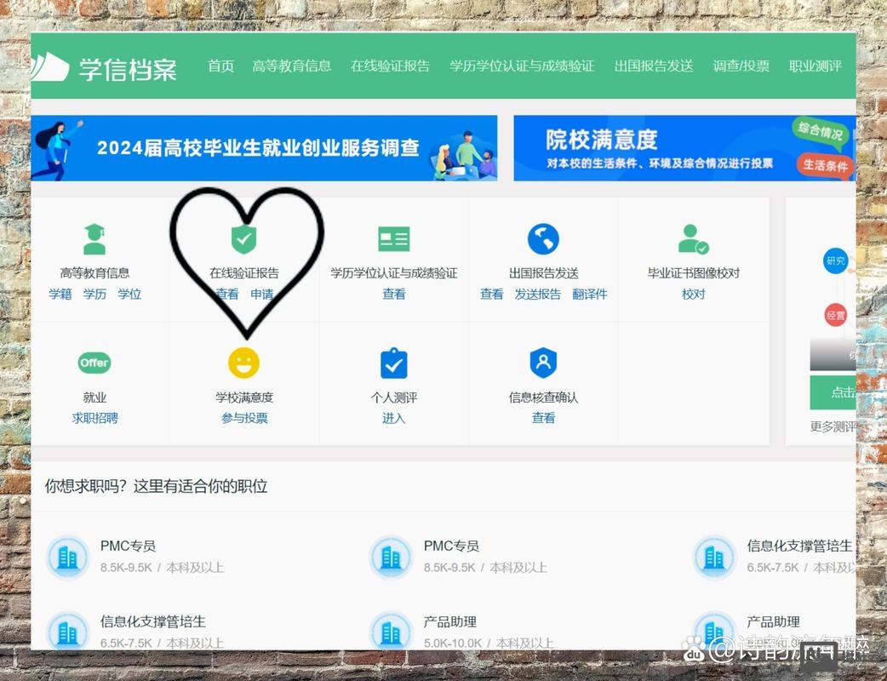Select the blue checkmark icon for 个人测评
The width and height of the screenshot is (887, 681).
pos(393,363)
